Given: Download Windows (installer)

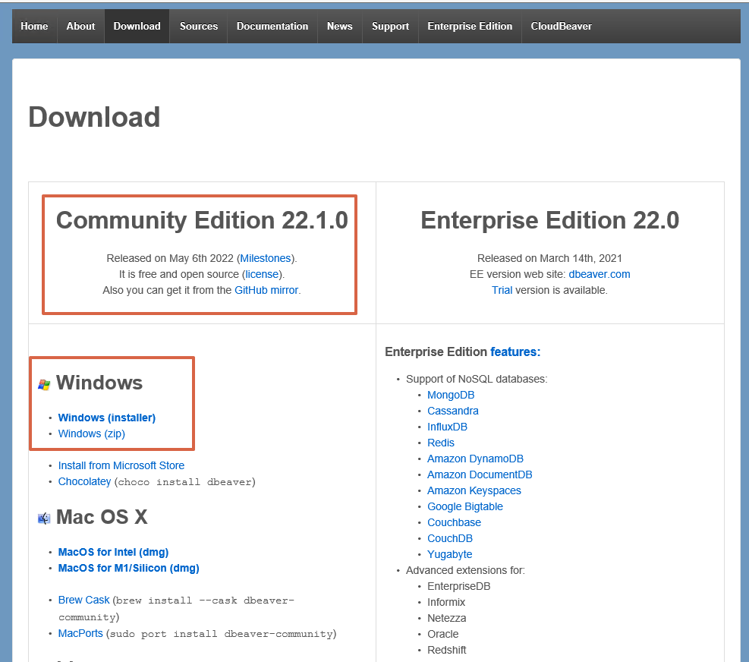Looking at the screenshot, I should tap(107, 418).
